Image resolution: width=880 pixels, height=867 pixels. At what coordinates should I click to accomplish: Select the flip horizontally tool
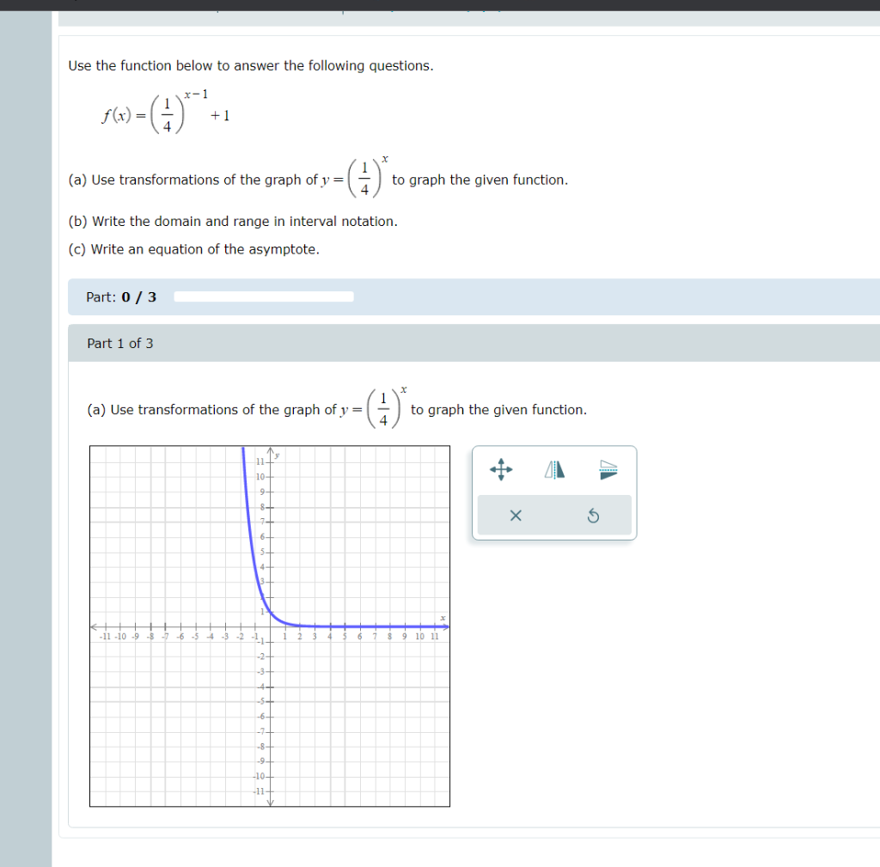(x=554, y=469)
